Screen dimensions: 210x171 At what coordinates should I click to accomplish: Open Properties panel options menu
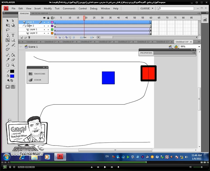click(194, 53)
